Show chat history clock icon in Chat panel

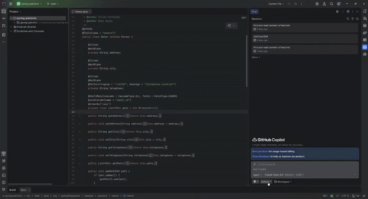[x=337, y=11]
